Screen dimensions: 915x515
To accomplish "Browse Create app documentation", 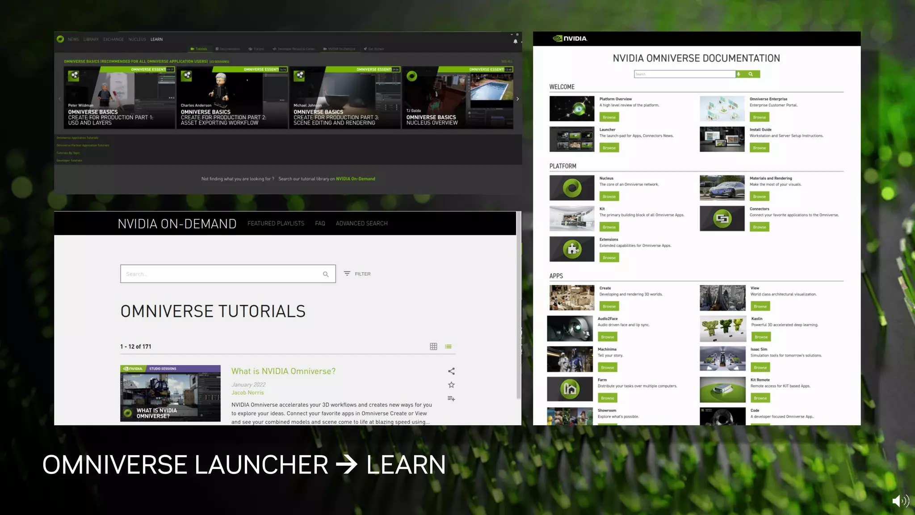I will pyautogui.click(x=609, y=307).
